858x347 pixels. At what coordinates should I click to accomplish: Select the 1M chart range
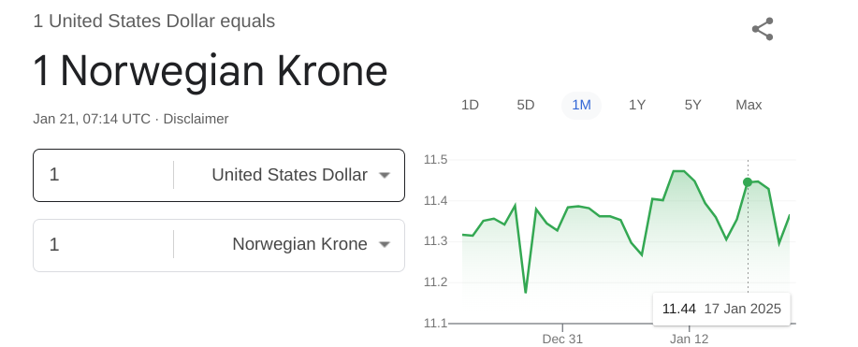582,105
